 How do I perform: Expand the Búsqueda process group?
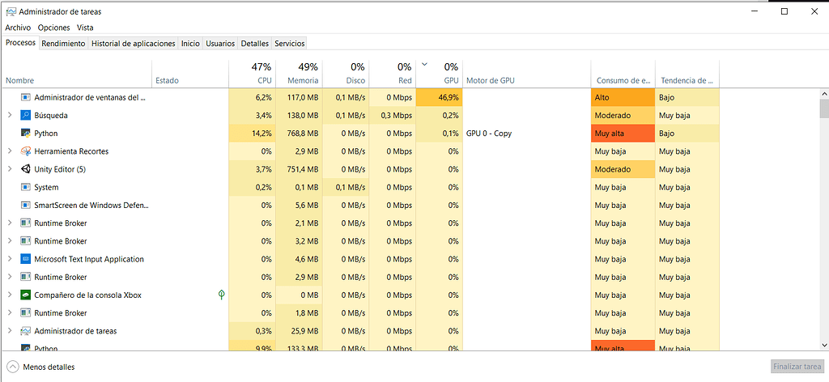(x=10, y=115)
